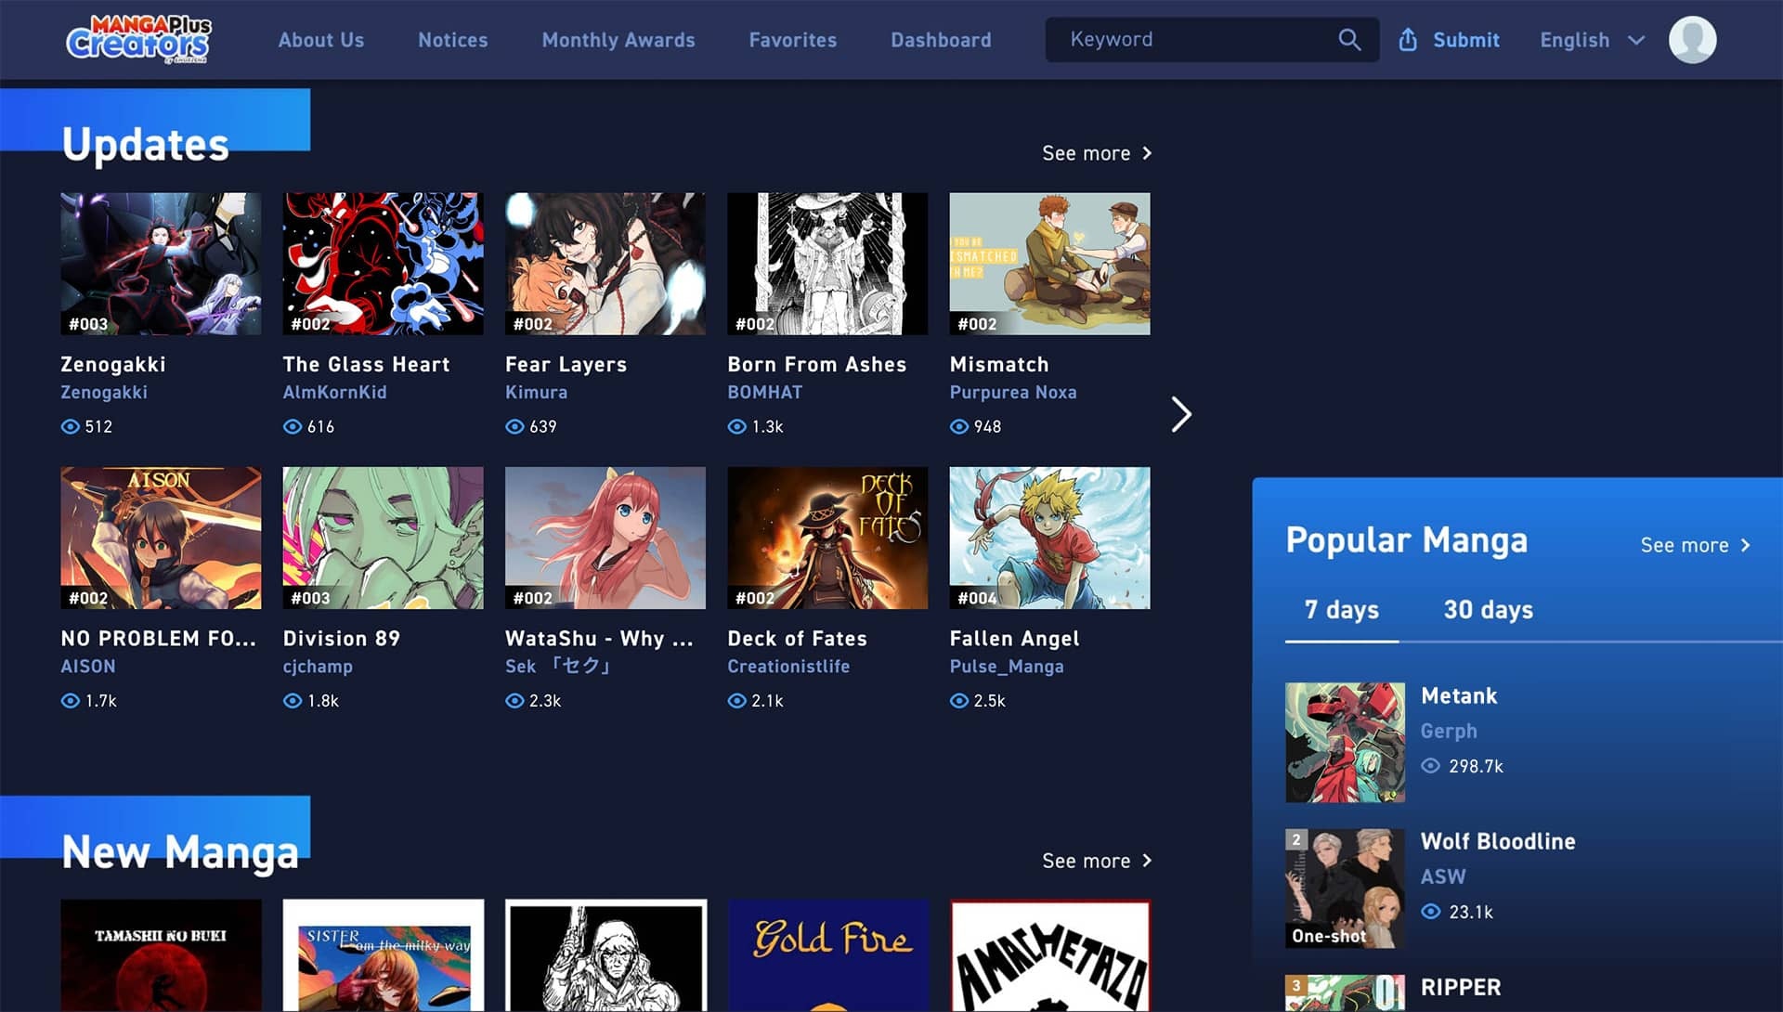Click the upload icon next to Submit

point(1409,39)
